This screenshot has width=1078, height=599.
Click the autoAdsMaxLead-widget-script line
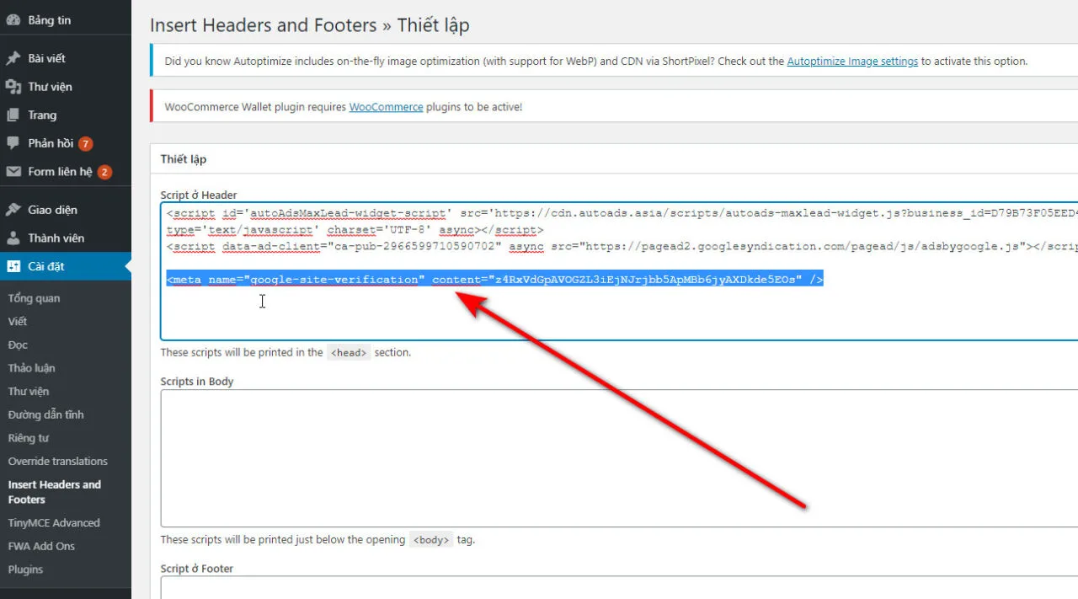pos(622,222)
